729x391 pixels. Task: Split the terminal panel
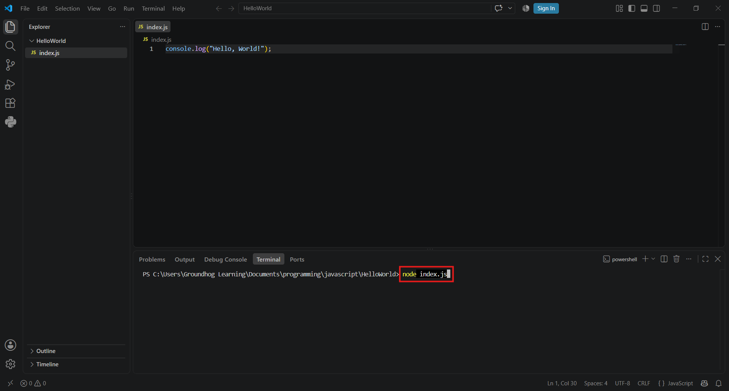[x=664, y=259]
